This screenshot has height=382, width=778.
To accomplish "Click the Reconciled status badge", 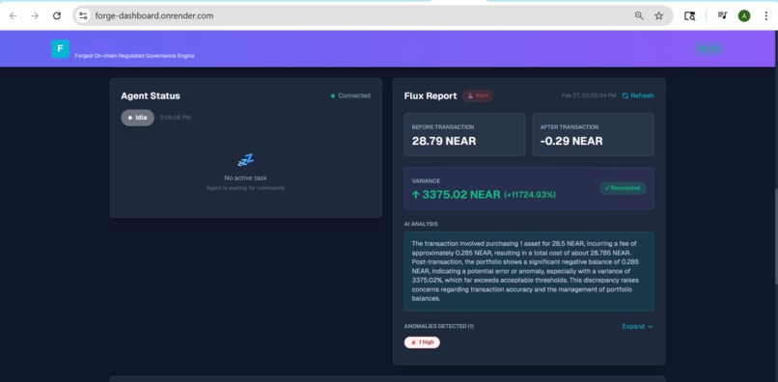I will [623, 188].
